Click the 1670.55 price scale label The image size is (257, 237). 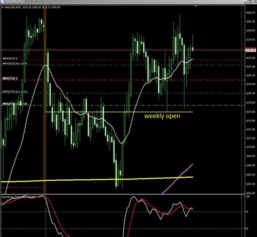pyautogui.click(x=250, y=147)
